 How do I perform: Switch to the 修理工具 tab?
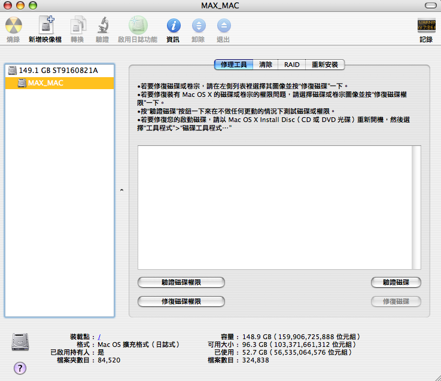(233, 65)
